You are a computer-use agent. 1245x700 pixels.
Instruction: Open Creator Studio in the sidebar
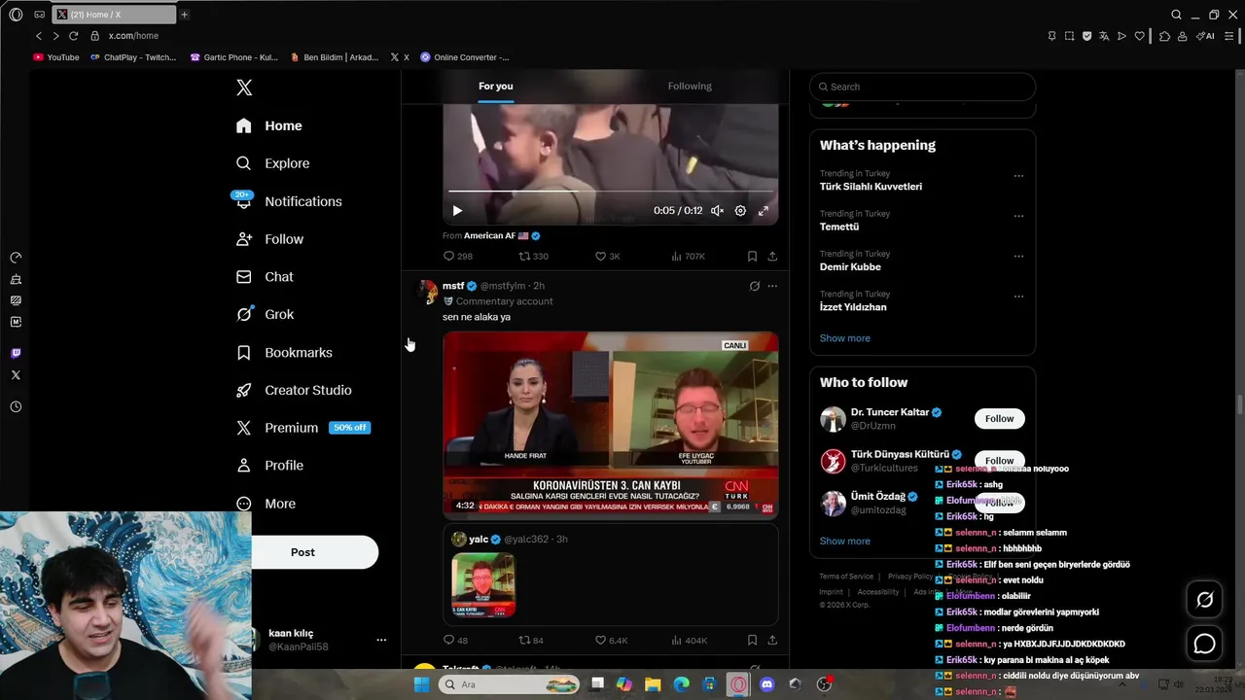point(294,390)
